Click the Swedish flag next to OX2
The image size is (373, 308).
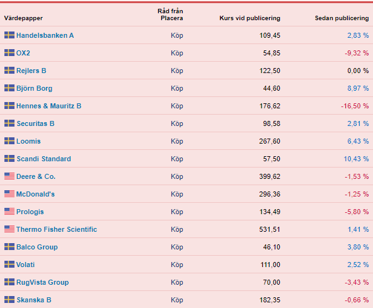click(x=9, y=53)
